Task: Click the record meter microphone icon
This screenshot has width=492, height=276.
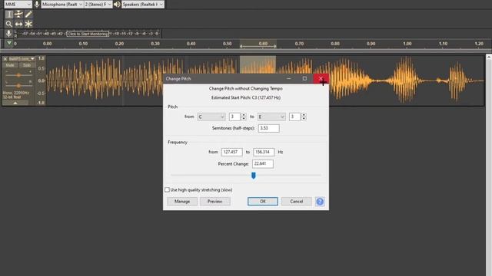Action: (x=8, y=34)
